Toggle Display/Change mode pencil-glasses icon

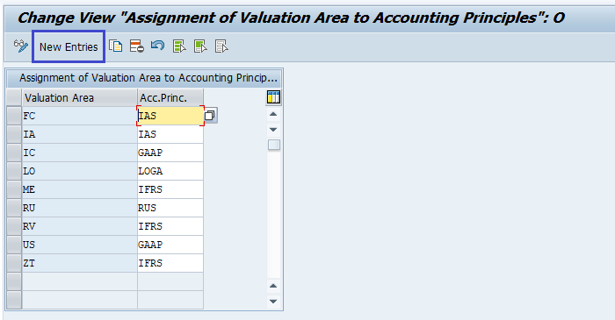click(21, 46)
